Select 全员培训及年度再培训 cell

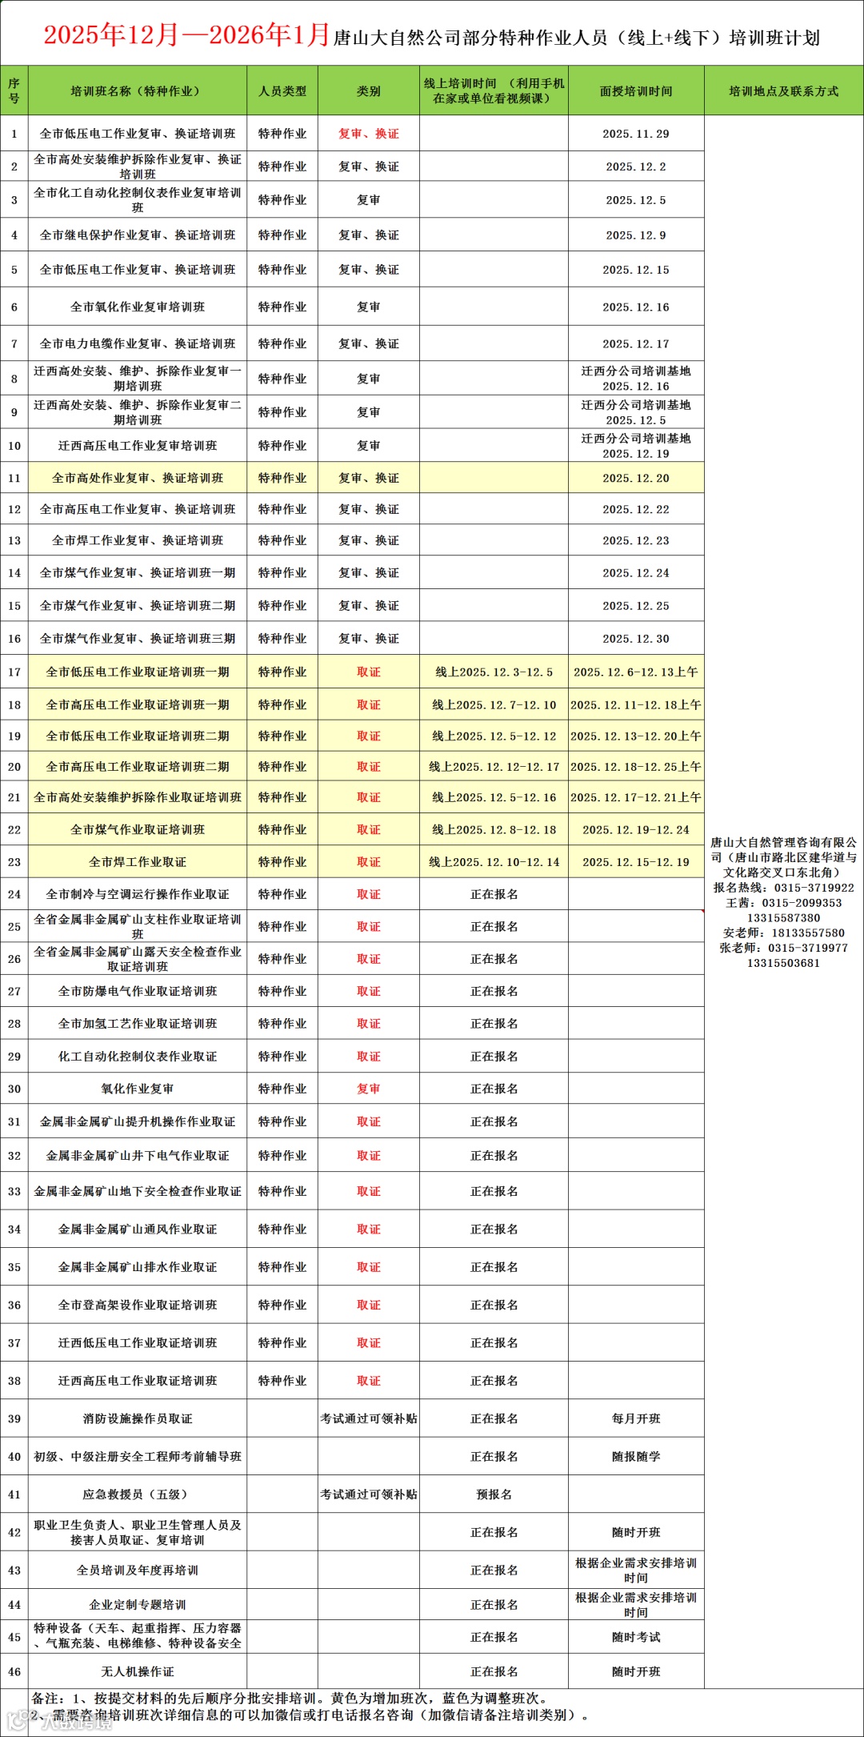point(138,1570)
